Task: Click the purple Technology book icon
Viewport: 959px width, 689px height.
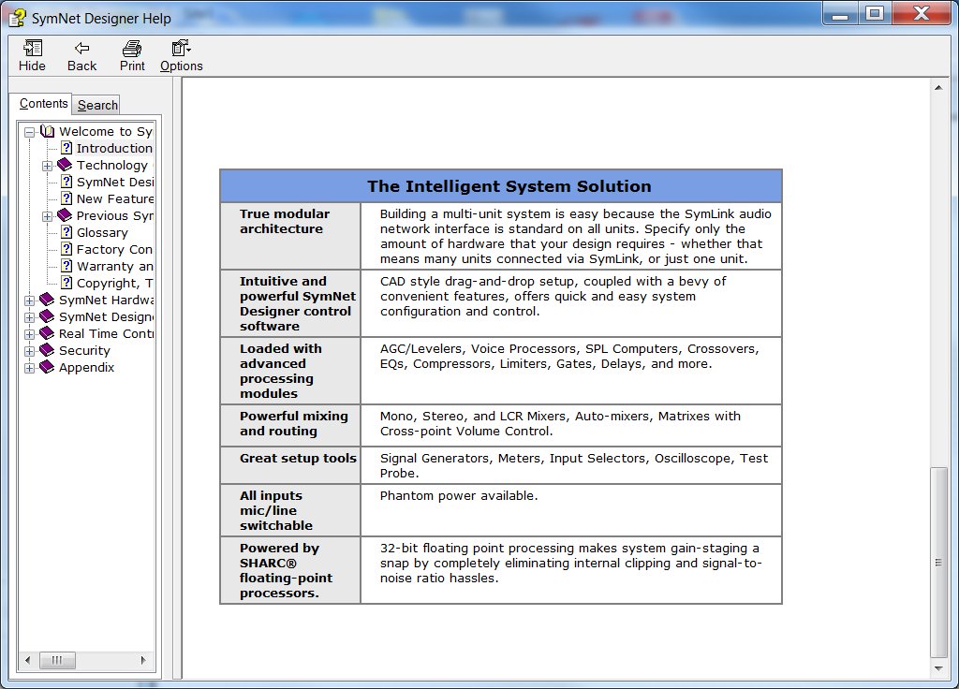Action: pyautogui.click(x=65, y=165)
